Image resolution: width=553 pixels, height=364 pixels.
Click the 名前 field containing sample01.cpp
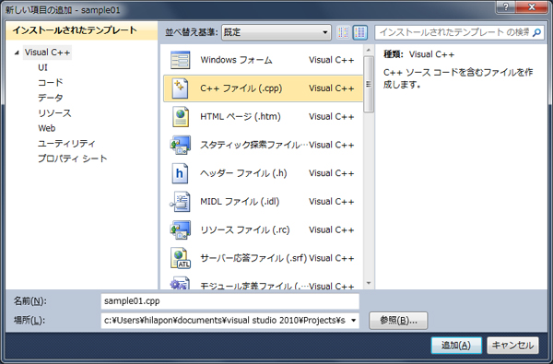tap(229, 301)
